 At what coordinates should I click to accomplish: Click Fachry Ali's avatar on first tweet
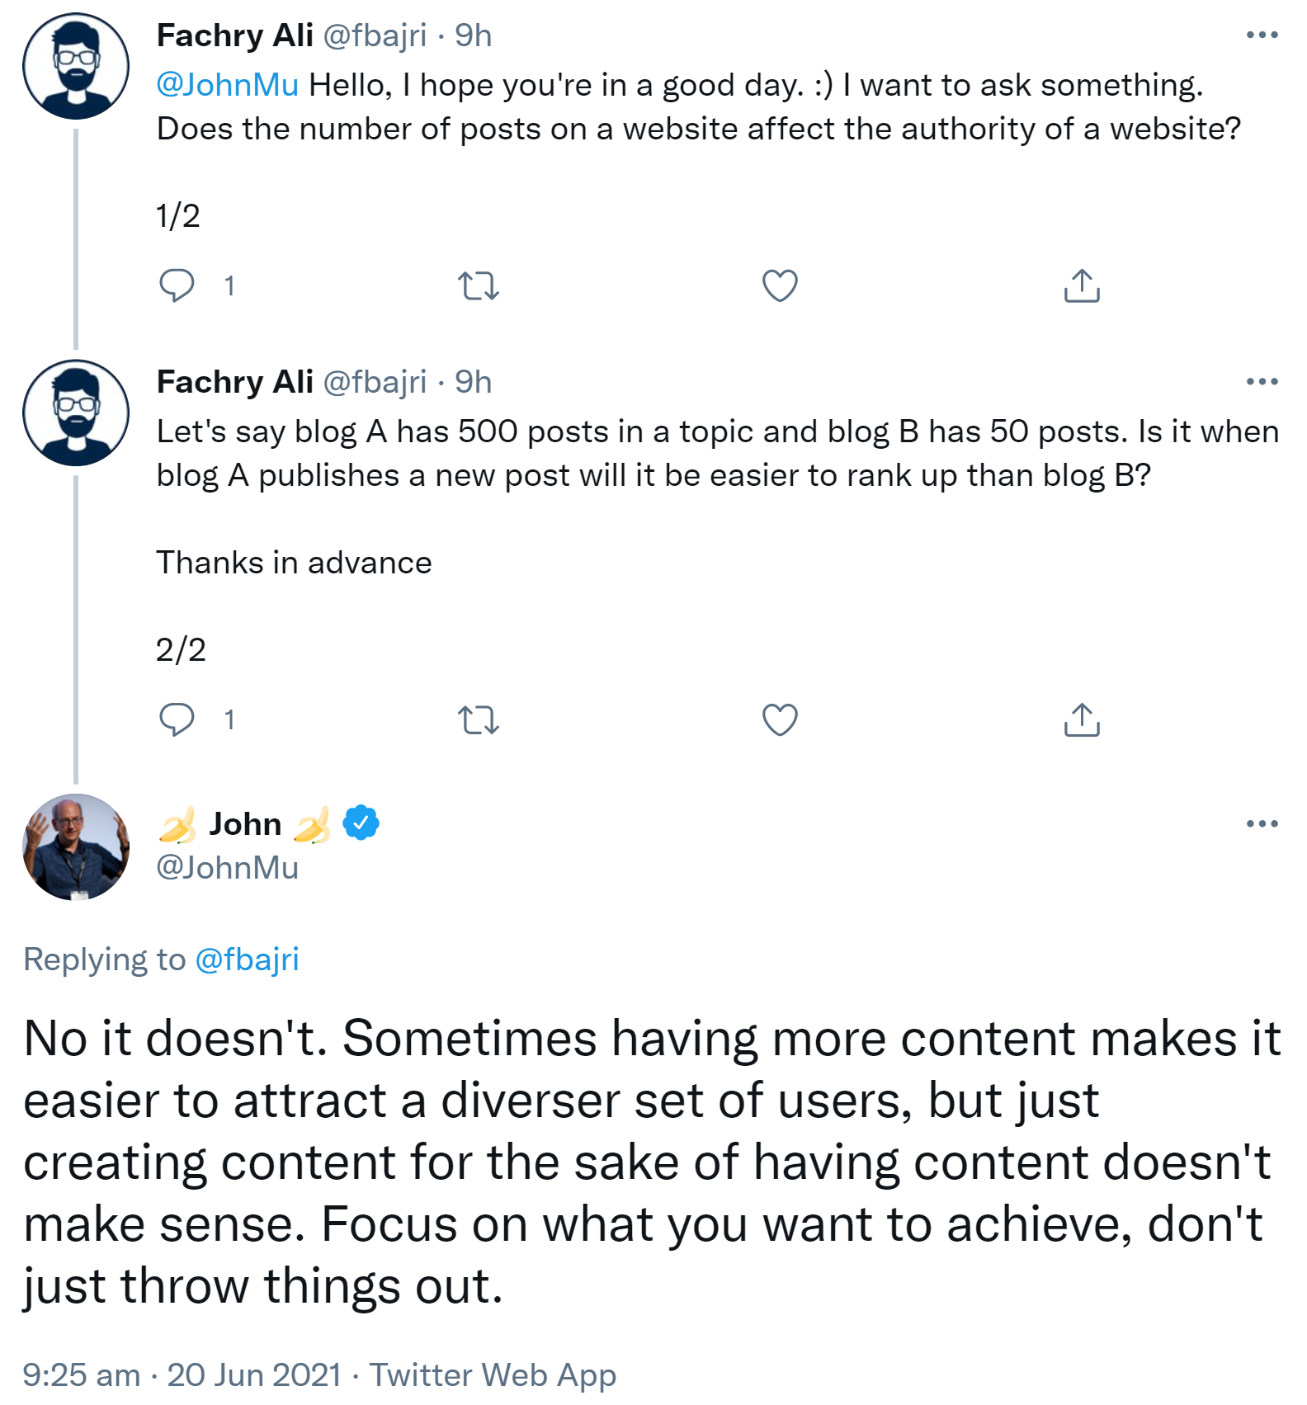76,66
